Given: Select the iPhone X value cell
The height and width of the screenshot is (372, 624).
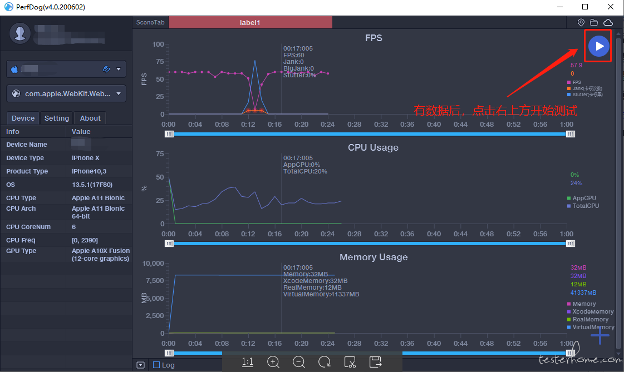Looking at the screenshot, I should (x=86, y=158).
